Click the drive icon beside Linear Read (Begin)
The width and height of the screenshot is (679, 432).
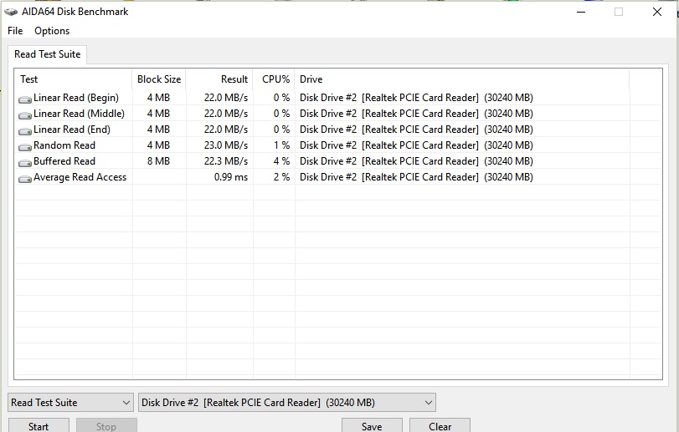tap(25, 99)
